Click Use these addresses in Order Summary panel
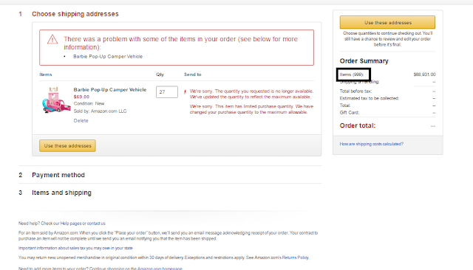 coord(387,22)
